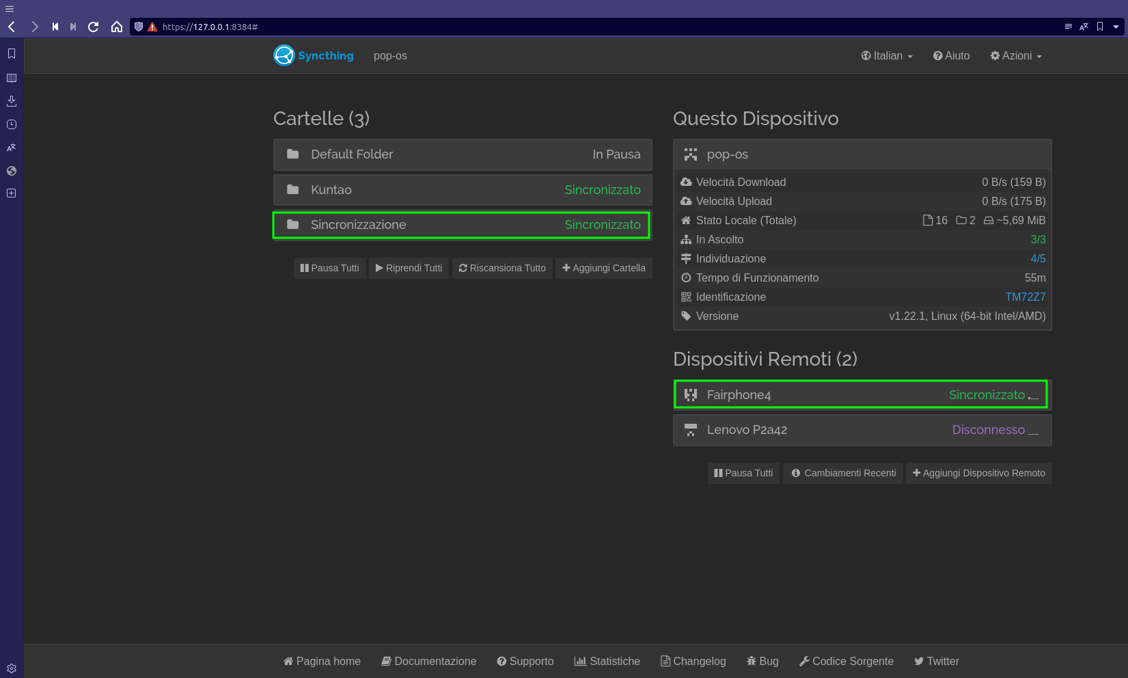Click the 3/3 In Ascolto value
This screenshot has height=678, width=1128.
click(1038, 239)
